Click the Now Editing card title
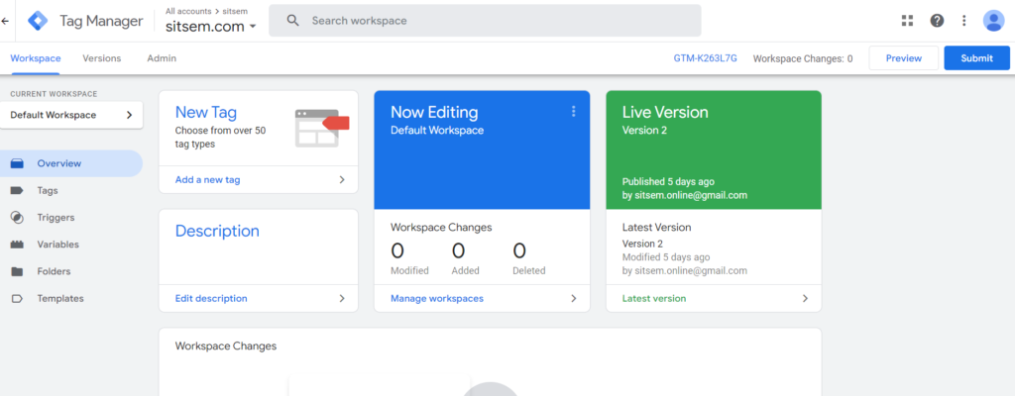1015x396 pixels. point(434,112)
